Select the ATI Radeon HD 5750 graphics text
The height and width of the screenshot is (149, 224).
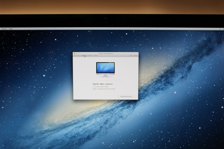point(104,89)
